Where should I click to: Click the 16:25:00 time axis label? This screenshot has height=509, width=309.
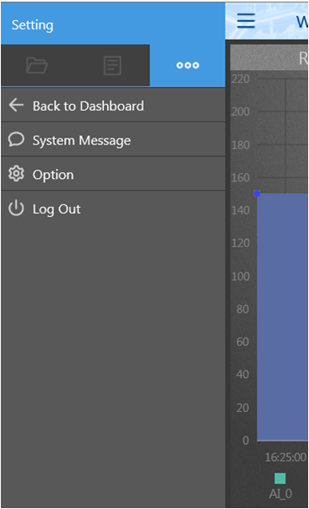click(x=285, y=457)
